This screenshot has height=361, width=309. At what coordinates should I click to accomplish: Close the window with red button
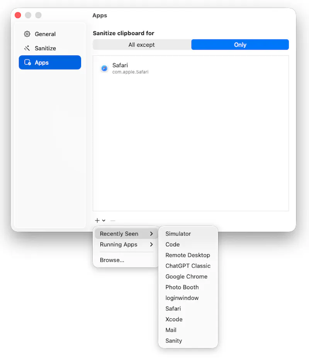[x=18, y=15]
